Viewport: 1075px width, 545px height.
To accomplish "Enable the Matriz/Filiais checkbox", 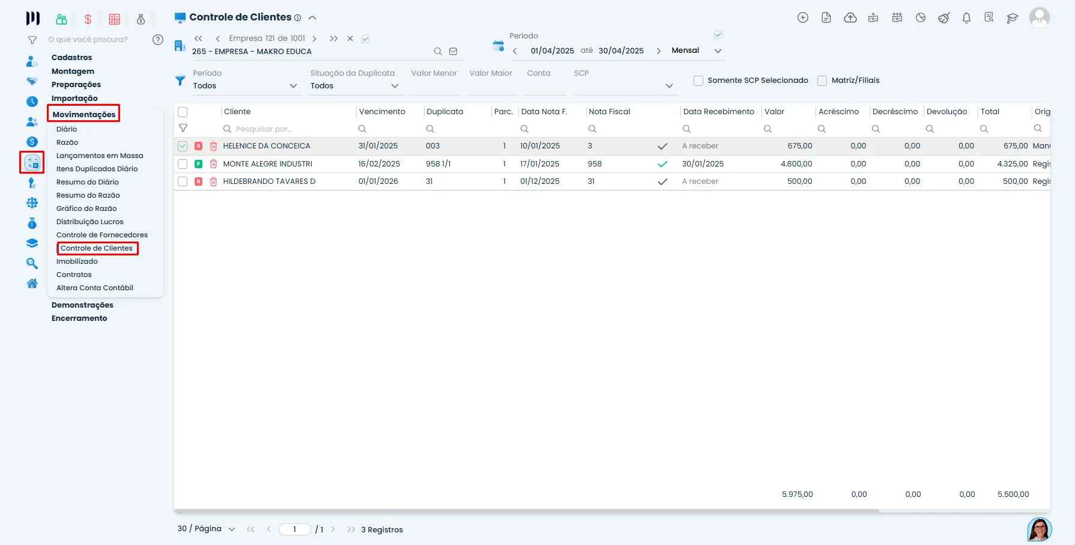I will point(822,81).
